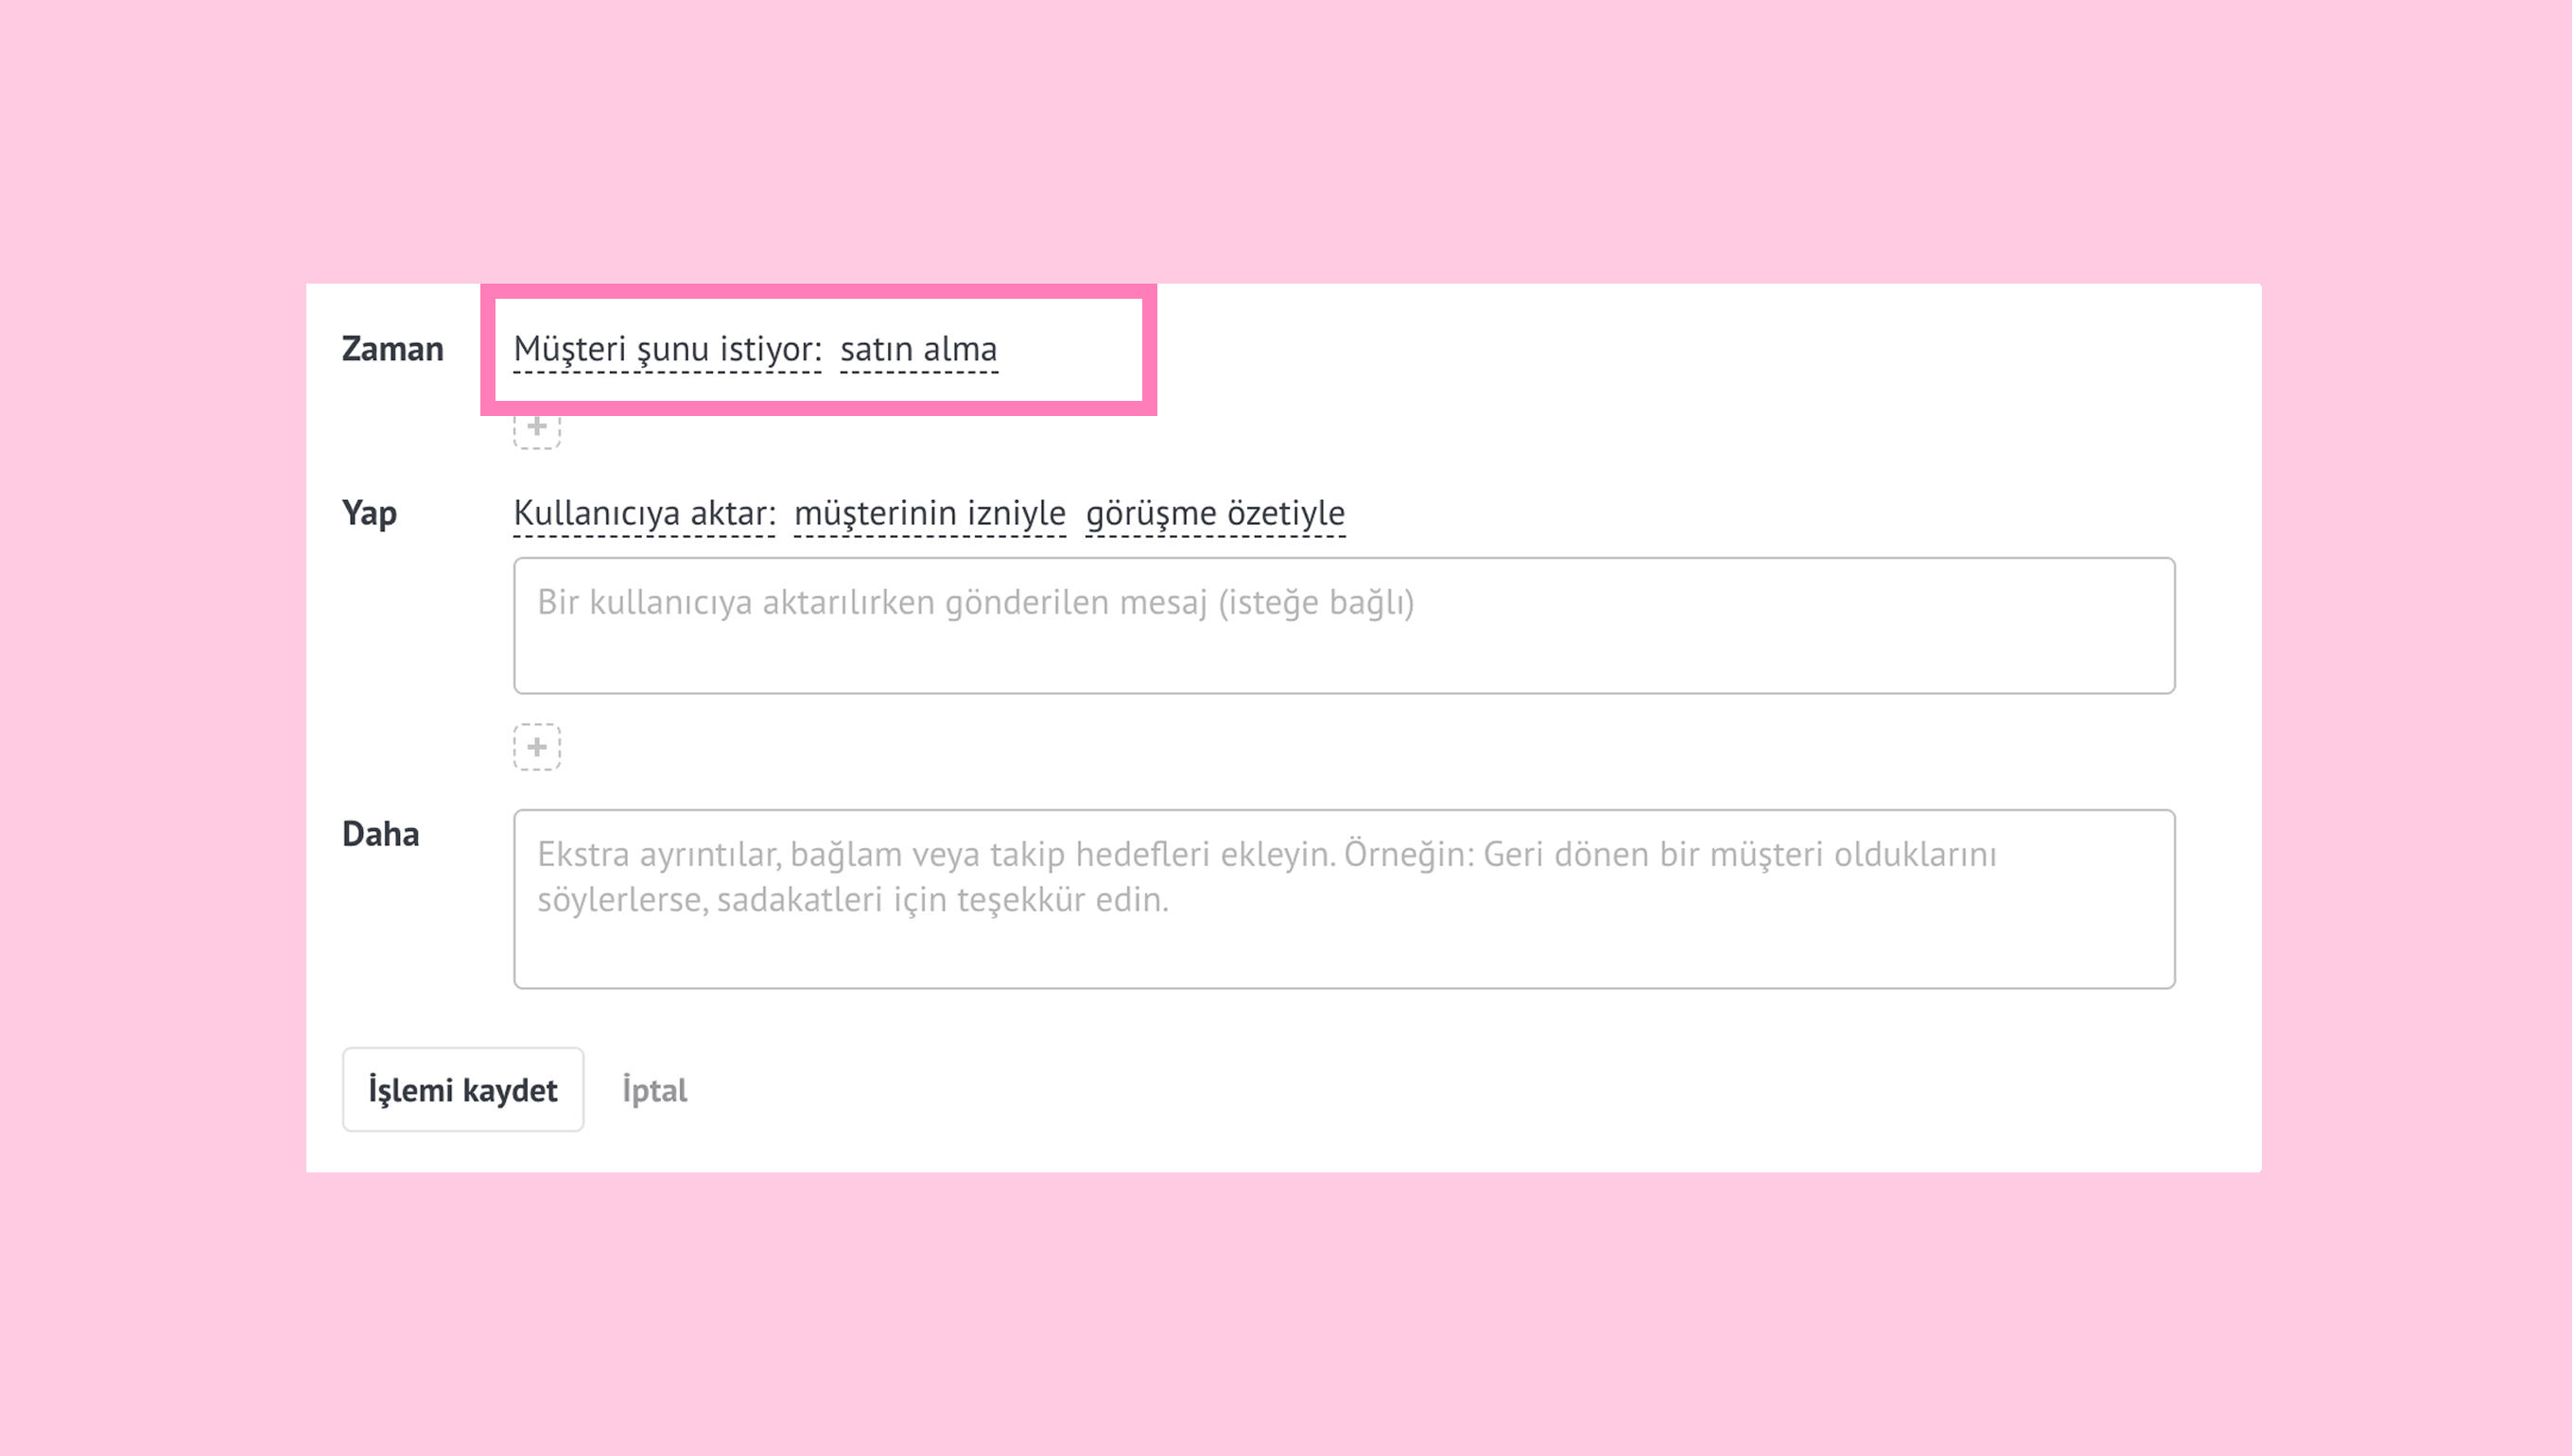2572x1456 pixels.
Task: Change the 'satın alma' intent value
Action: click(918, 349)
